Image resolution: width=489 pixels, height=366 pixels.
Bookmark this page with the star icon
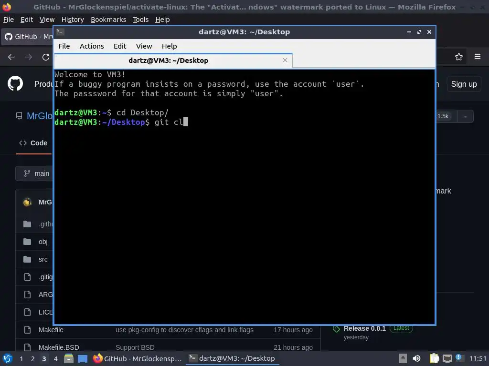[459, 57]
